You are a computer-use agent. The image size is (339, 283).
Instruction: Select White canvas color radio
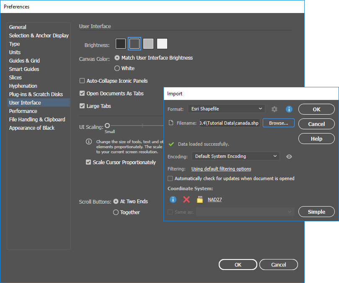tap(117, 68)
